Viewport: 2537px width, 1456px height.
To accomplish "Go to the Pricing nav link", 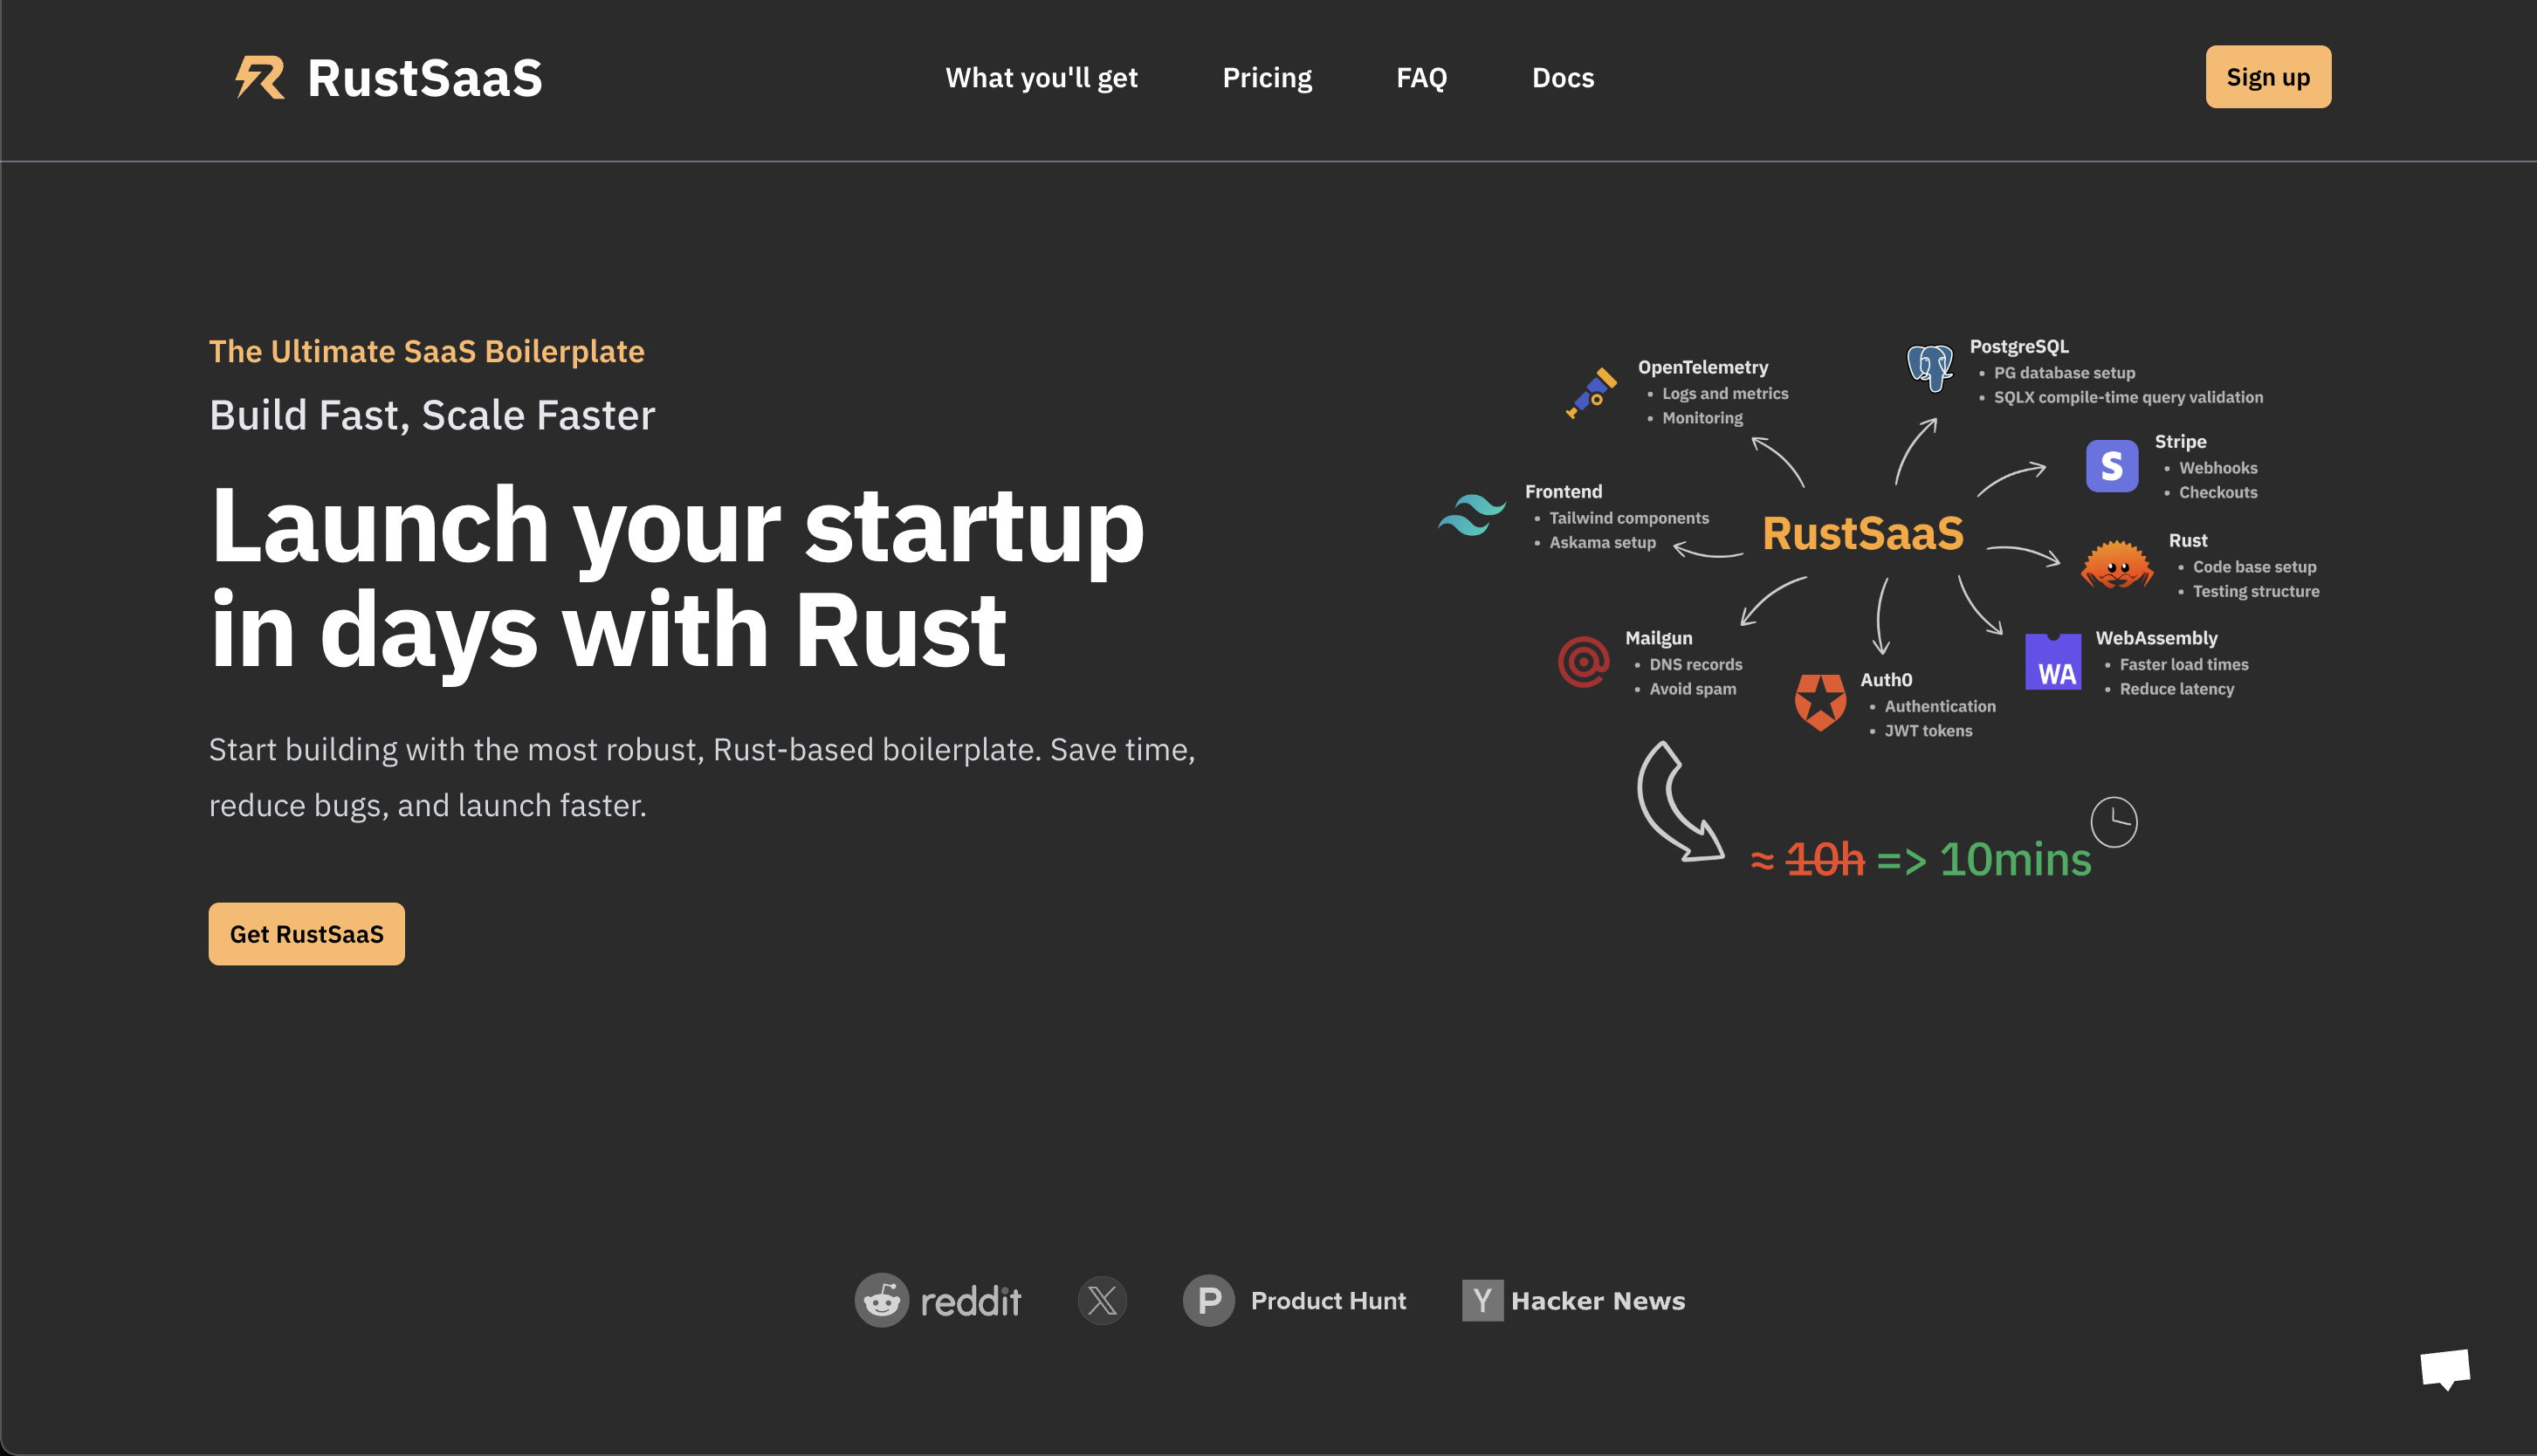I will 1267,77.
